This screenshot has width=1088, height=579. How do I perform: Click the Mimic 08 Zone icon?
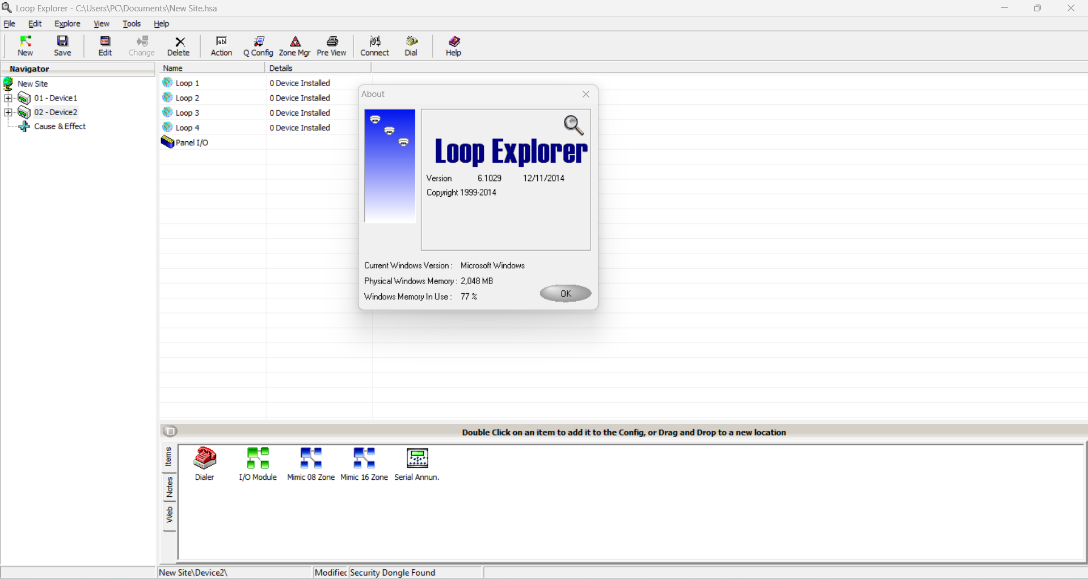point(310,463)
